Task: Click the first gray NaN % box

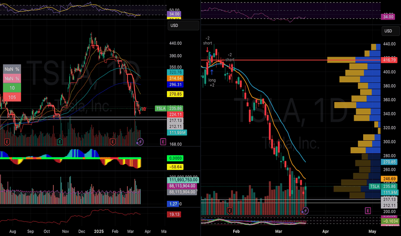Action: pos(12,69)
